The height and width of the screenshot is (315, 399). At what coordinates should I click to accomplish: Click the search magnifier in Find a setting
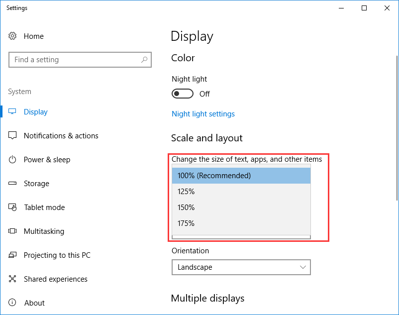145,59
